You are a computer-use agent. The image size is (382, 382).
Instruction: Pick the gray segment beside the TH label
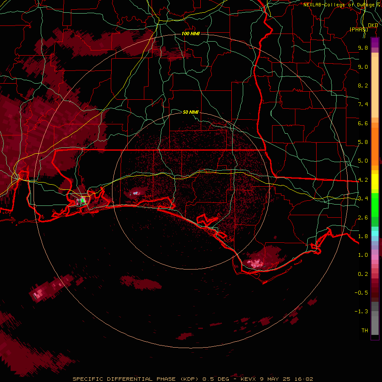375,326
